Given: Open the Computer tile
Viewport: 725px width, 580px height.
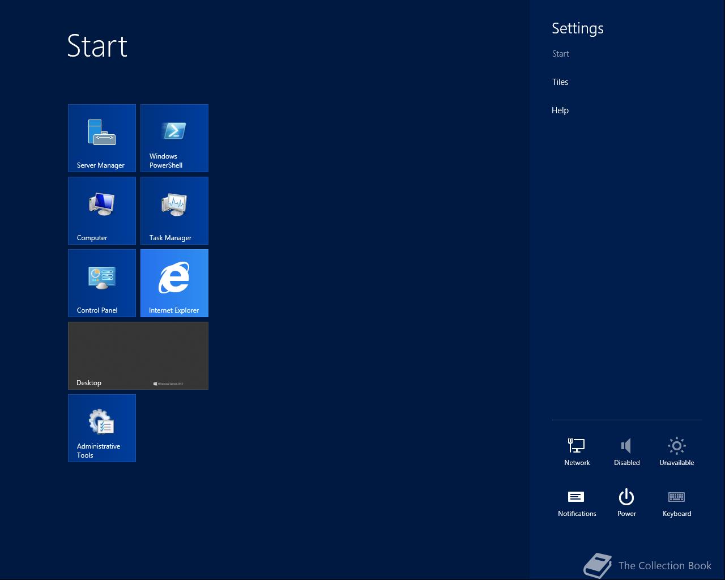Looking at the screenshot, I should tap(102, 211).
